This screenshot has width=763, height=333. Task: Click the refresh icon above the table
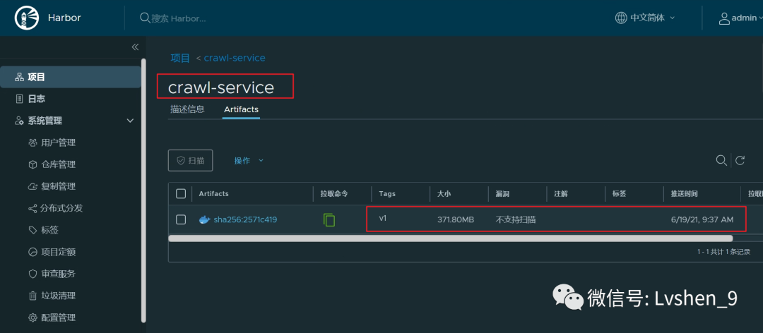(x=740, y=160)
